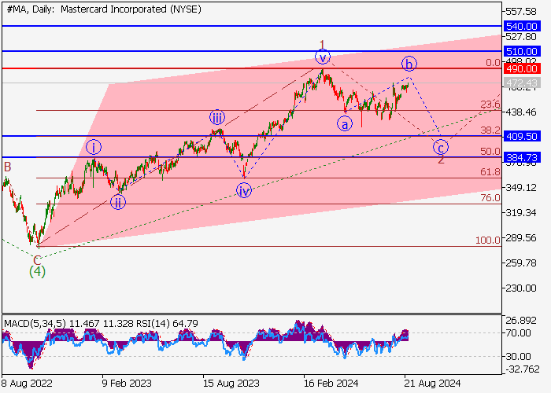Click the 557.58 price axis label
This screenshot has width=551, height=393.
pos(521,12)
